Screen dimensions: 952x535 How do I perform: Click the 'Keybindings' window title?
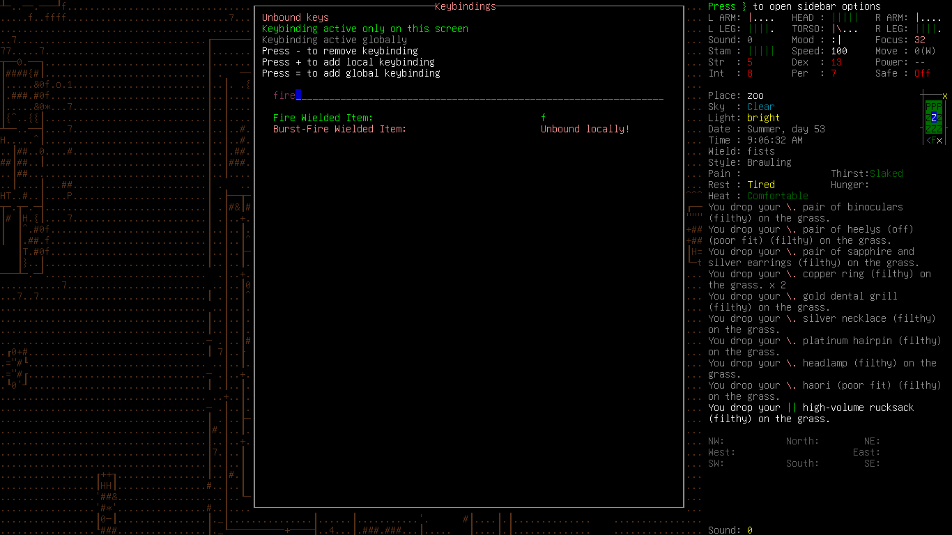(x=466, y=6)
